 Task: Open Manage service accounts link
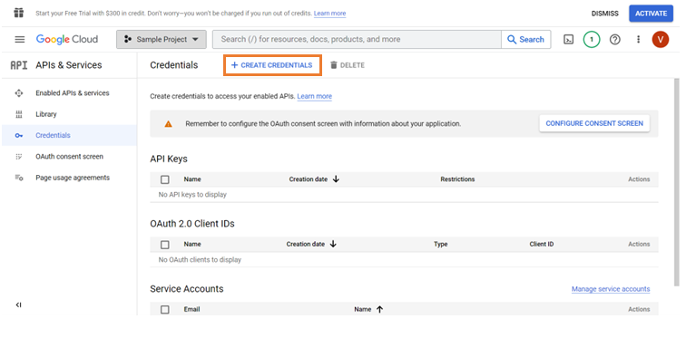pyautogui.click(x=611, y=289)
